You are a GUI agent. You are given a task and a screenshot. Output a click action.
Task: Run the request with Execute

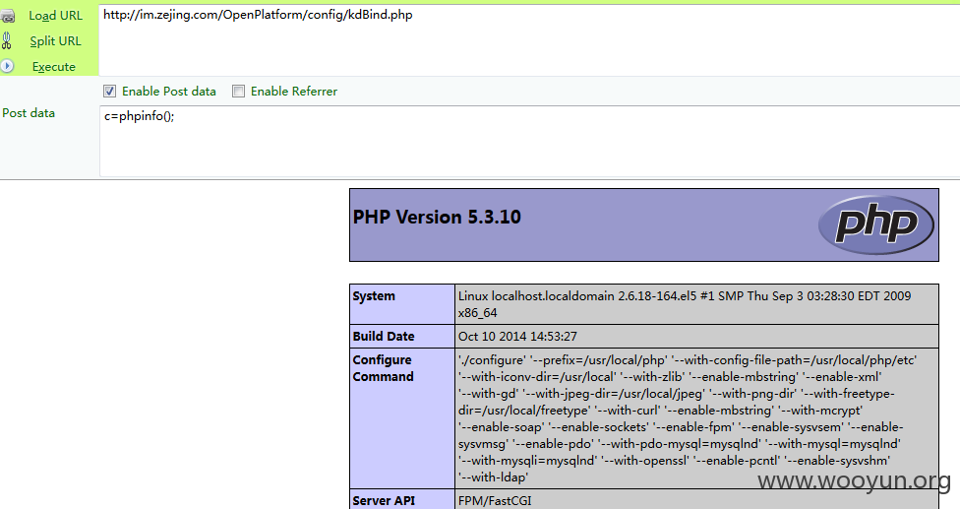tap(54, 67)
